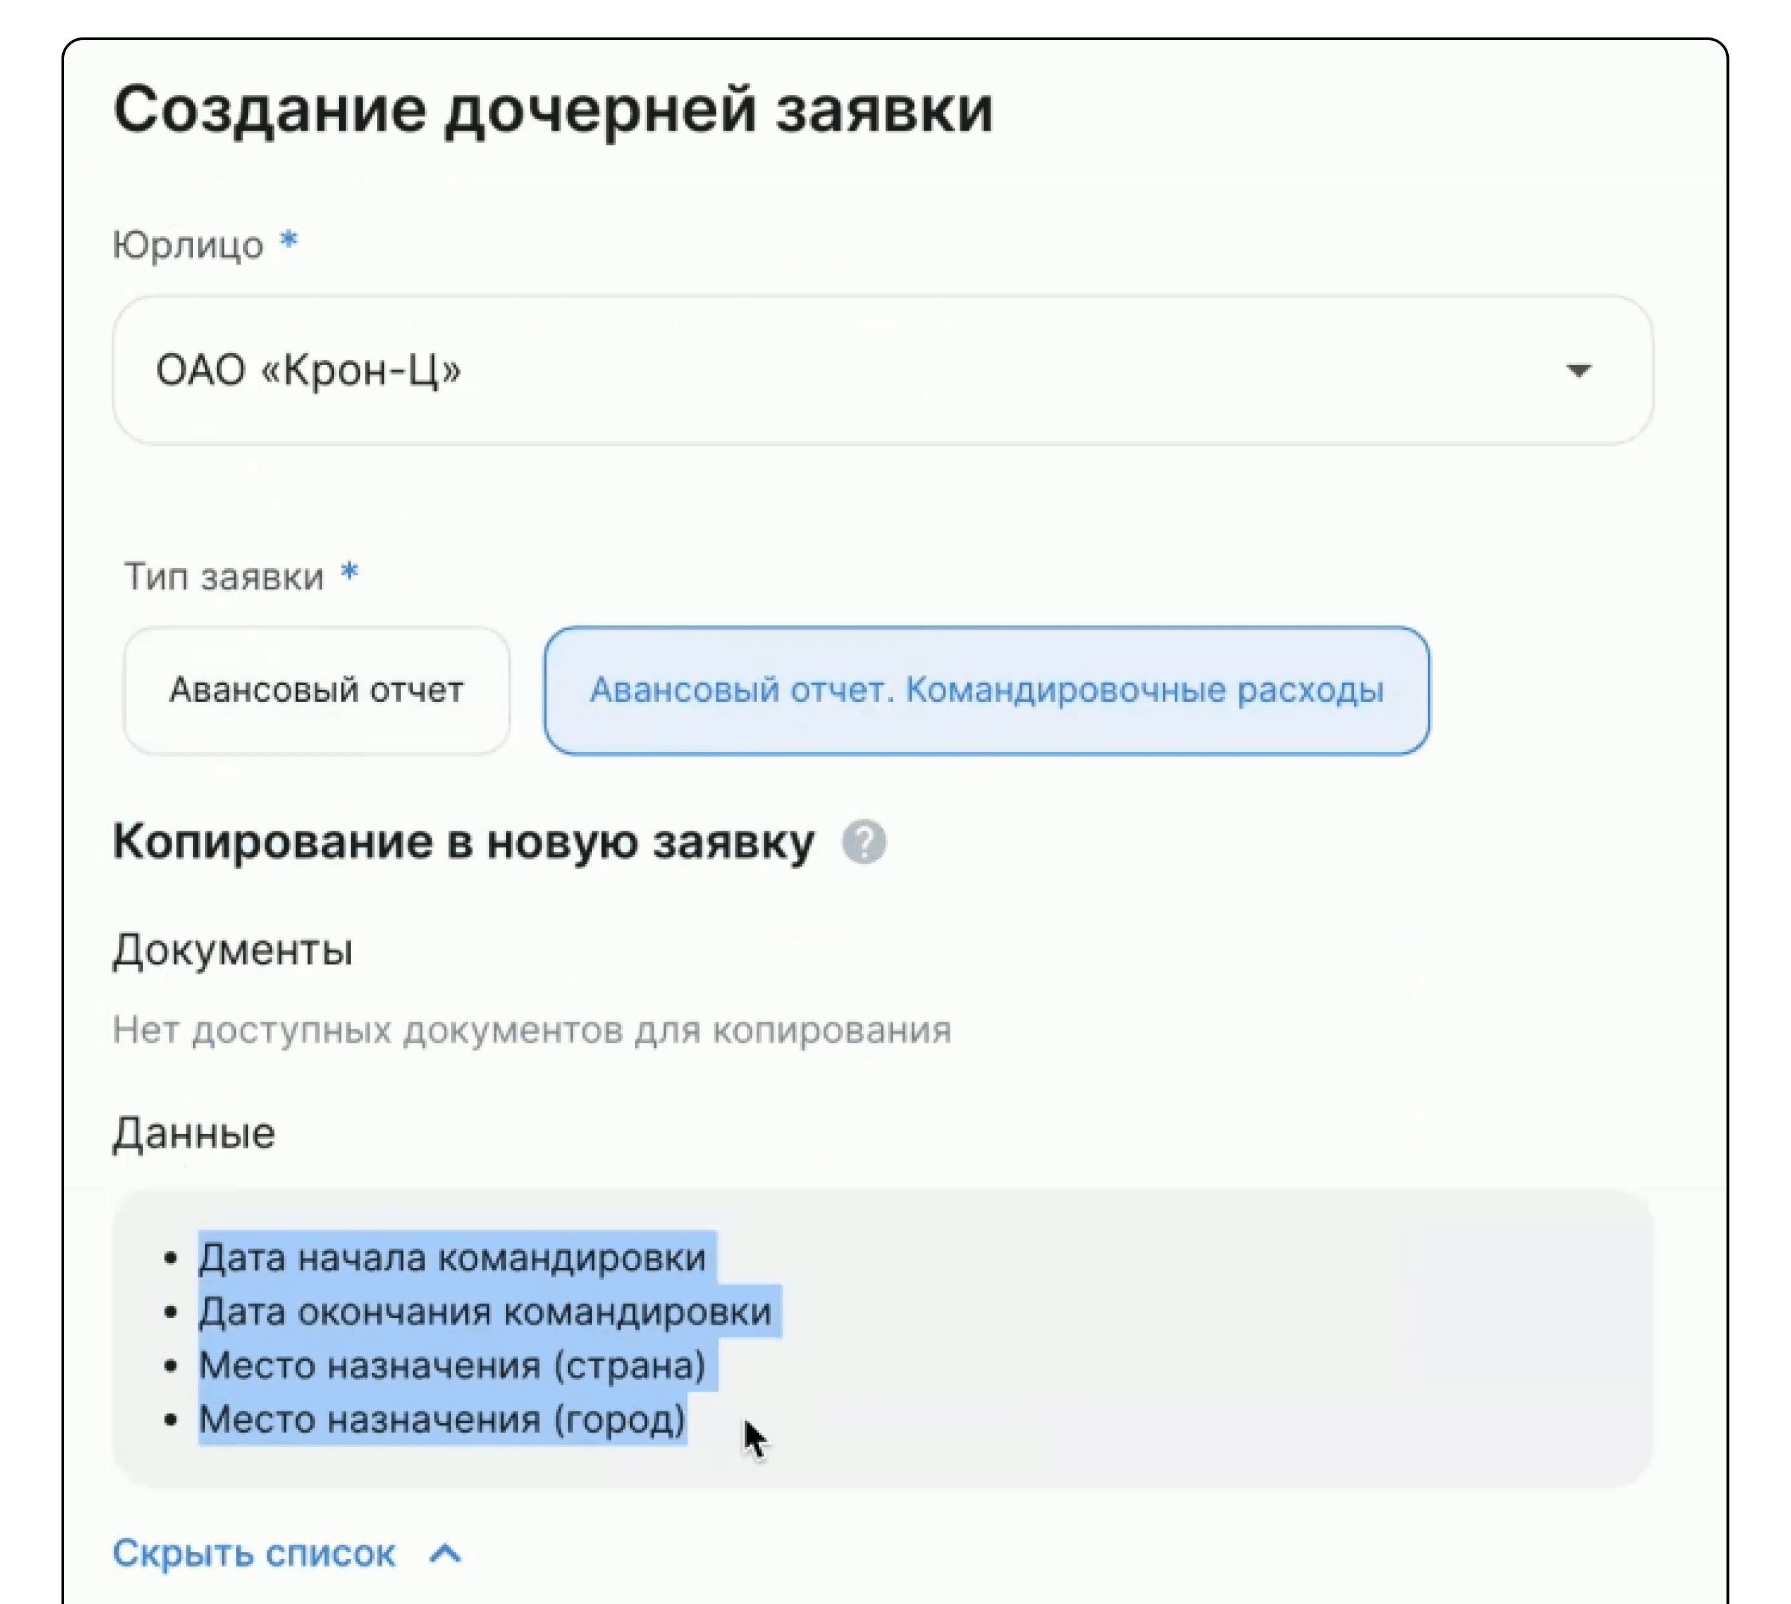
Task: Click the Дата окончания командировки list item
Action: tap(485, 1311)
